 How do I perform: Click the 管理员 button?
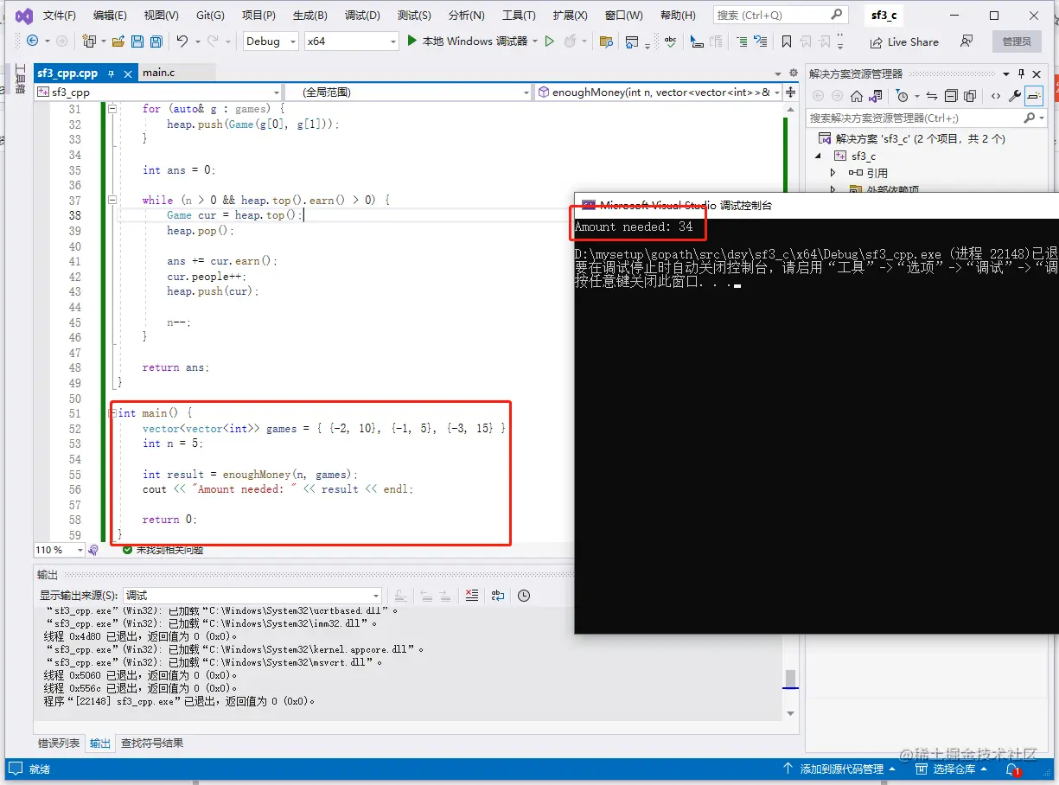(x=1017, y=41)
